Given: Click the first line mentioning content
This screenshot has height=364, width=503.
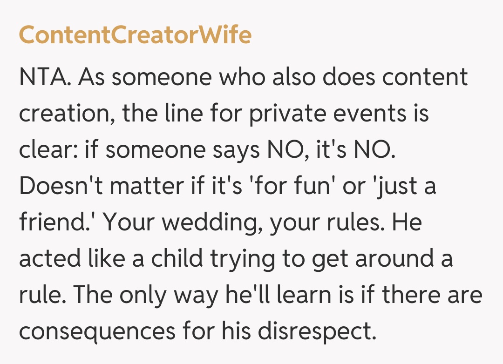Looking at the screenshot, I should point(243,77).
